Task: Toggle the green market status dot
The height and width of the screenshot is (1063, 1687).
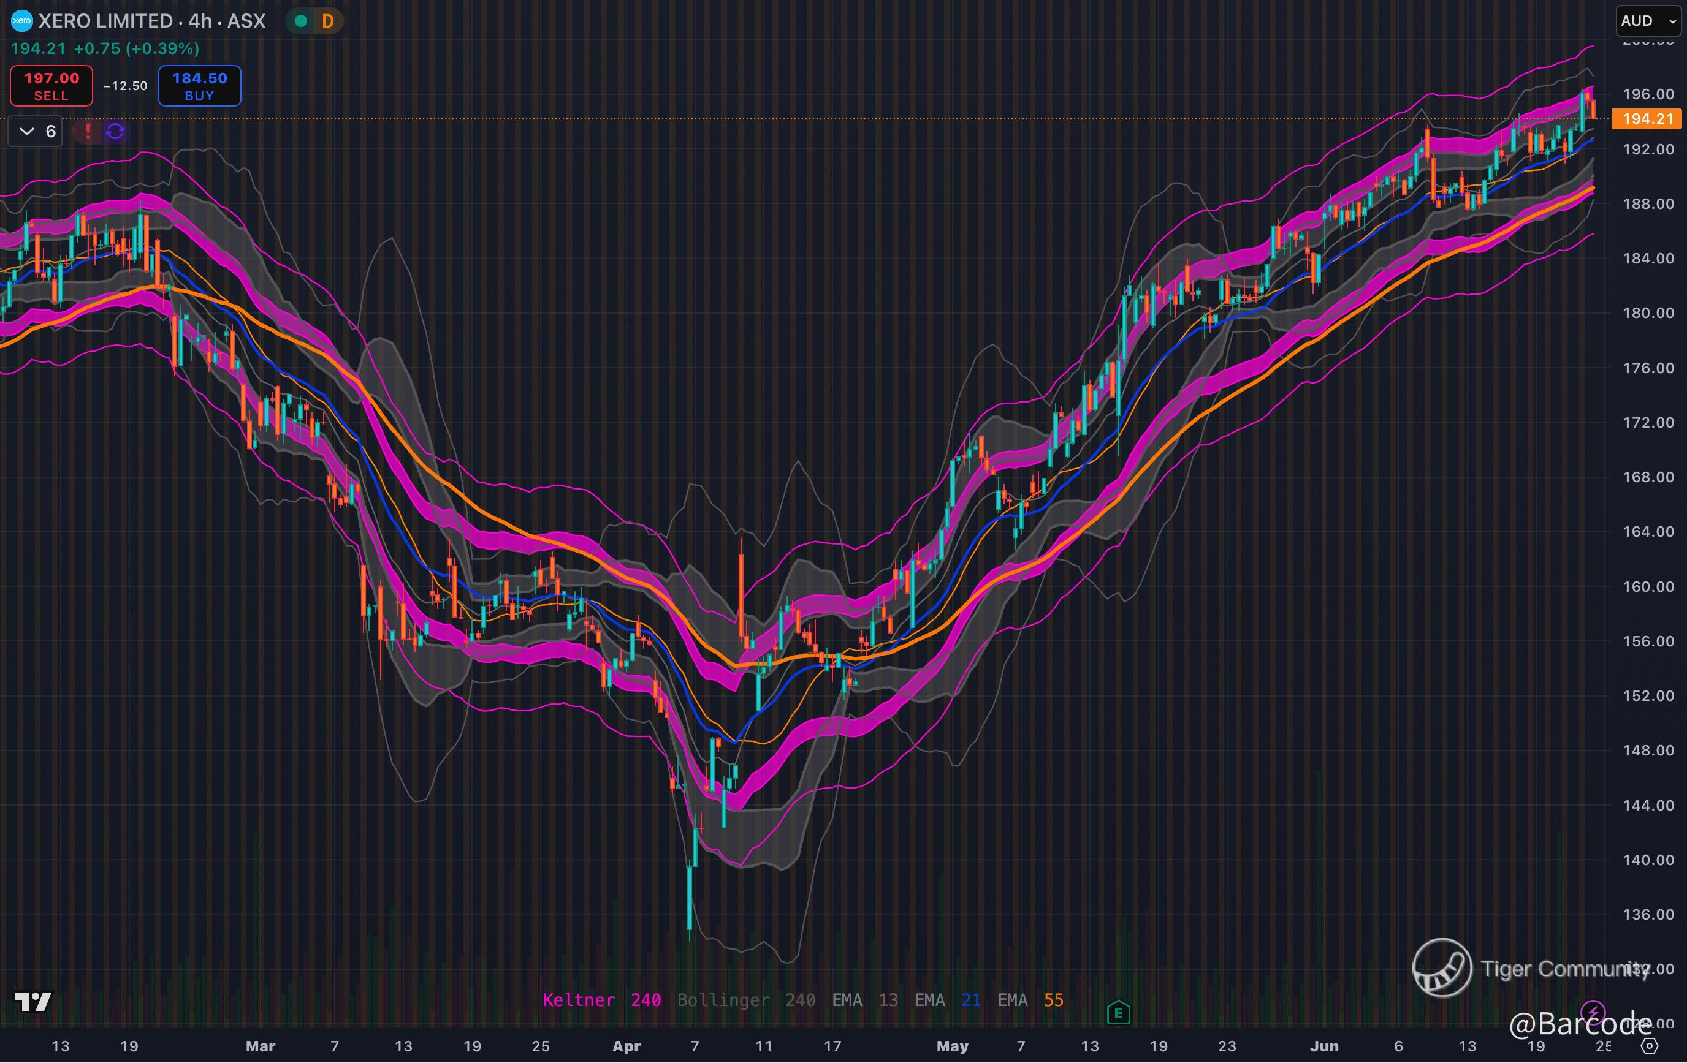Action: point(301,21)
